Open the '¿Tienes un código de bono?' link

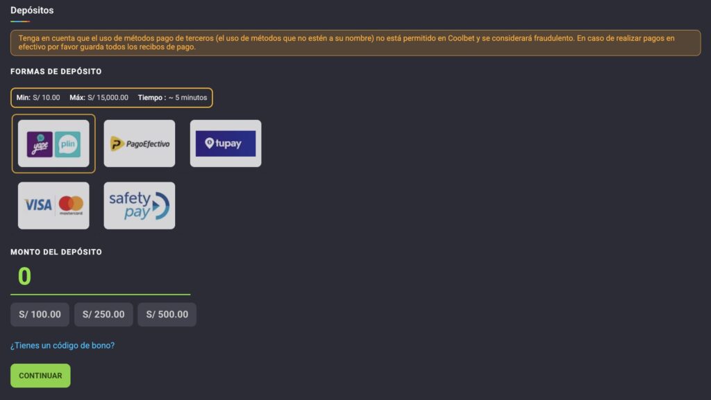pyautogui.click(x=62, y=345)
